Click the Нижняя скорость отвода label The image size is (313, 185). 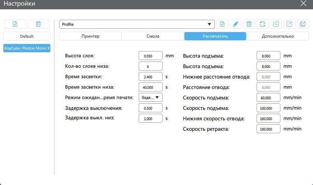(x=214, y=119)
